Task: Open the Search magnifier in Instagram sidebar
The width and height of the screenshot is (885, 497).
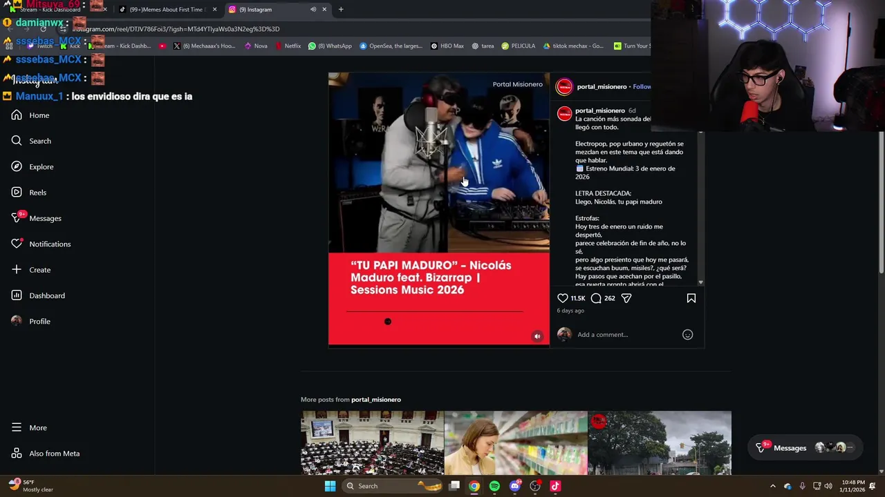Action: pos(17,141)
